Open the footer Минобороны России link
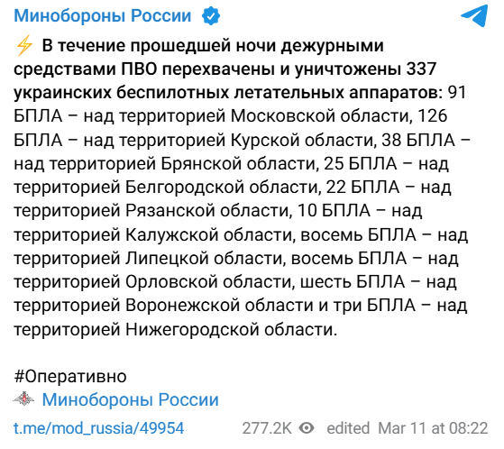Image resolution: width=504 pixels, height=449 pixels. [131, 399]
